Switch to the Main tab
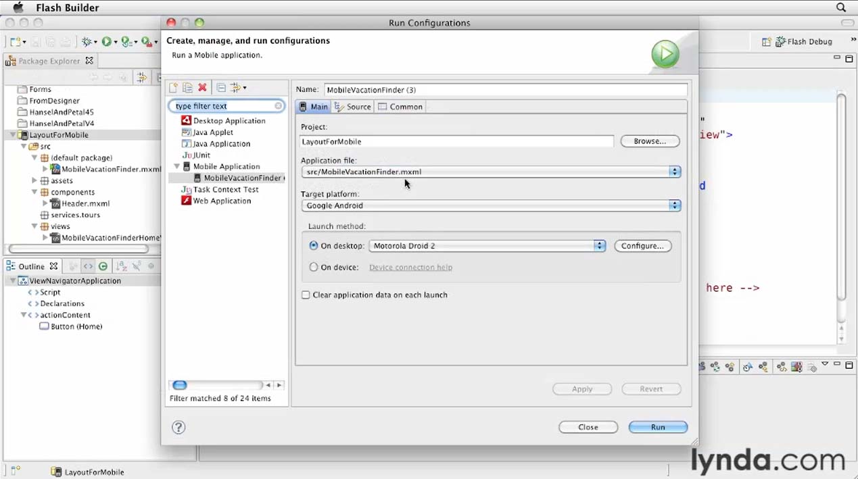The height and width of the screenshot is (479, 858). tap(313, 107)
